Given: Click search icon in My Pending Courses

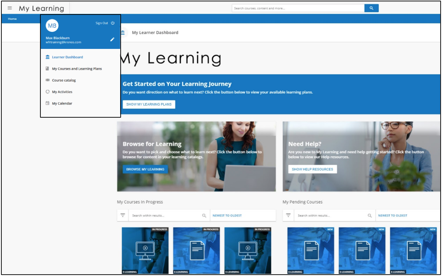Looking at the screenshot, I should [370, 215].
